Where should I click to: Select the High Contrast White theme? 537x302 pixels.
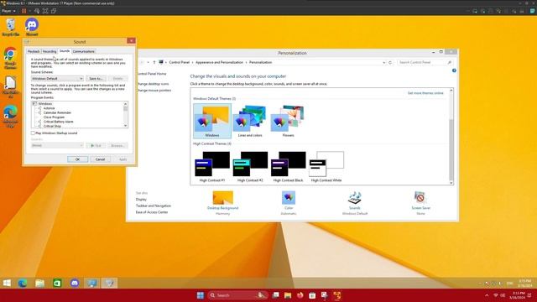click(x=326, y=166)
